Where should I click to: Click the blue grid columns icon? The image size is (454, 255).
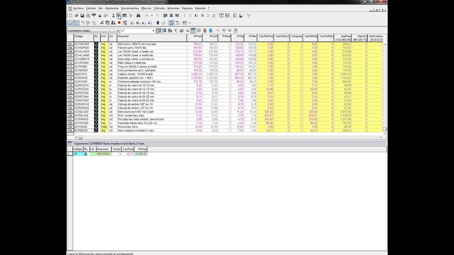click(x=210, y=31)
